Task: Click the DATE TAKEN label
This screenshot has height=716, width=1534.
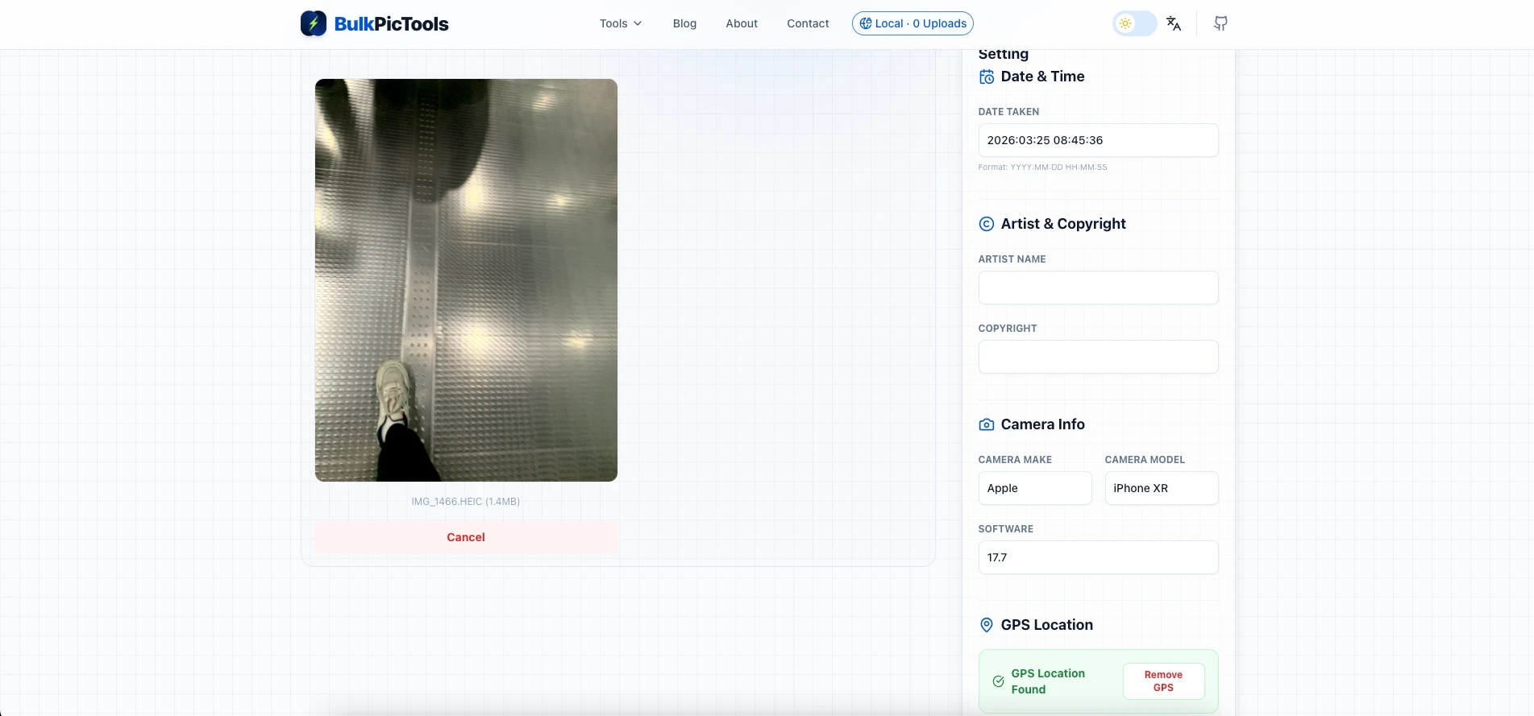Action: [x=1008, y=112]
